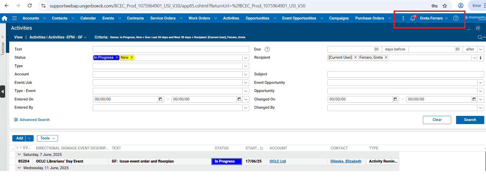
Task: Open Entered On end date calendar picker
Action: tap(239, 99)
